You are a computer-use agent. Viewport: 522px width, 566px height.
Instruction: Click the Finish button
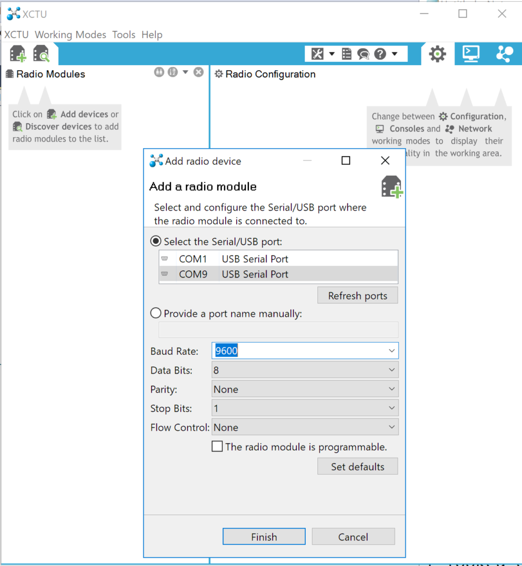coord(264,537)
